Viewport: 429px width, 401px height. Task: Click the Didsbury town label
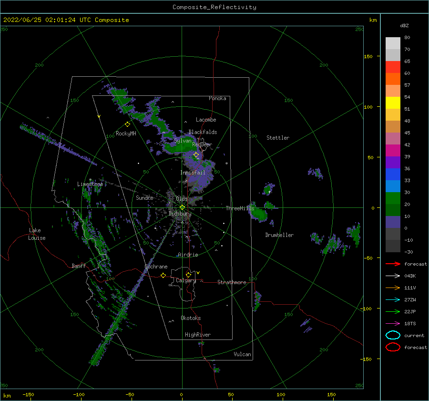pyautogui.click(x=180, y=214)
